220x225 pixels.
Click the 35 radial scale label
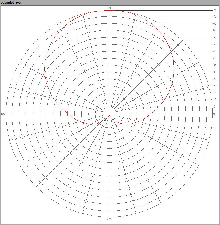tap(215, 65)
